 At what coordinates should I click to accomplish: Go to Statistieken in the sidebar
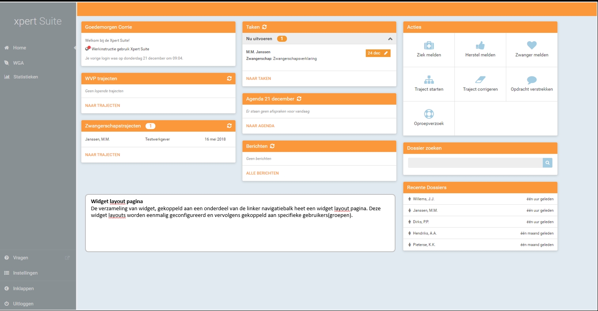tap(25, 77)
